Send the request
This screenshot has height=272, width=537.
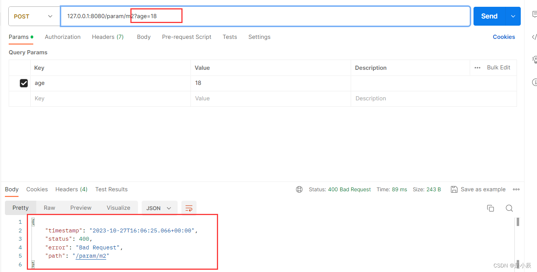click(x=489, y=16)
